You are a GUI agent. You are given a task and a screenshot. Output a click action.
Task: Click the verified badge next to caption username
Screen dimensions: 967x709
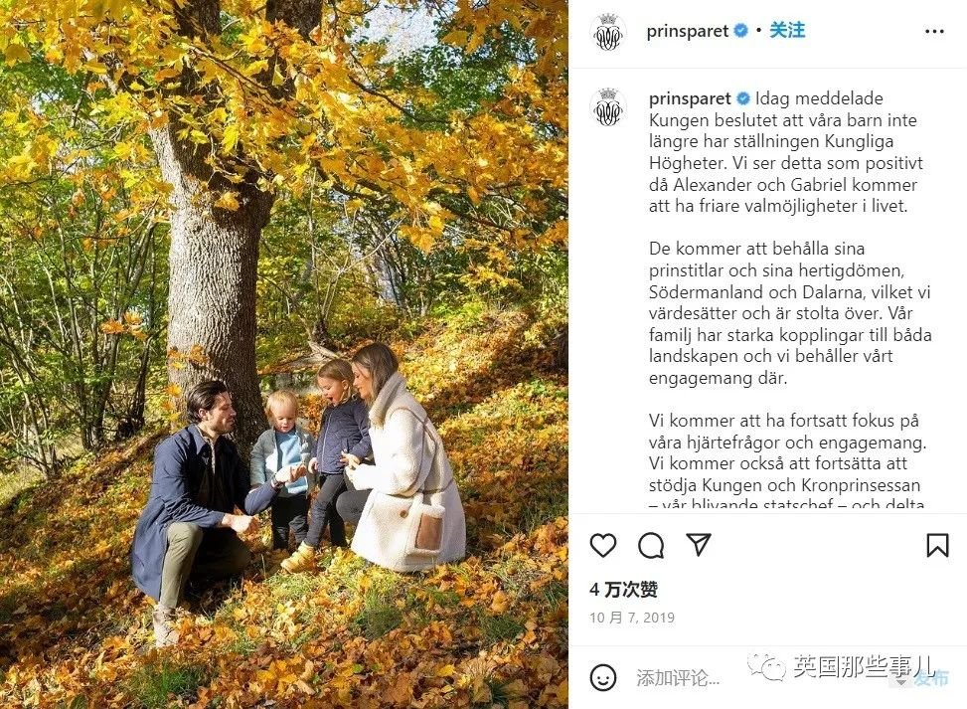(x=743, y=98)
